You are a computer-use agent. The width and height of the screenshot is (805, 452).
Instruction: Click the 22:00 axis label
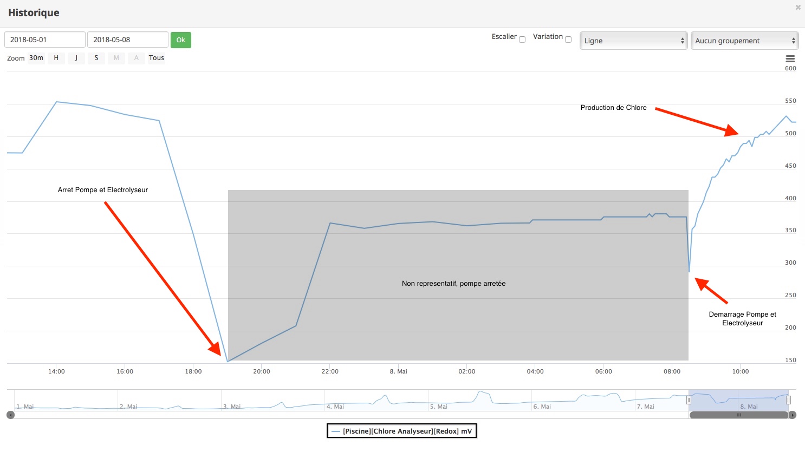[330, 371]
